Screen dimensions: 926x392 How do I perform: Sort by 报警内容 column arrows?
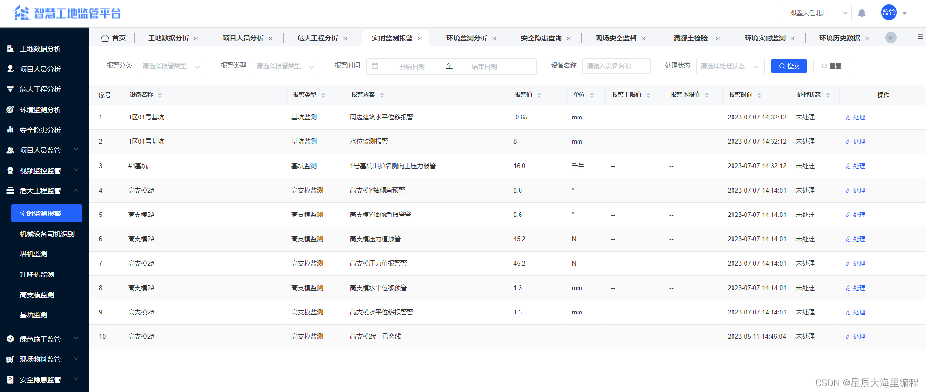coord(382,95)
